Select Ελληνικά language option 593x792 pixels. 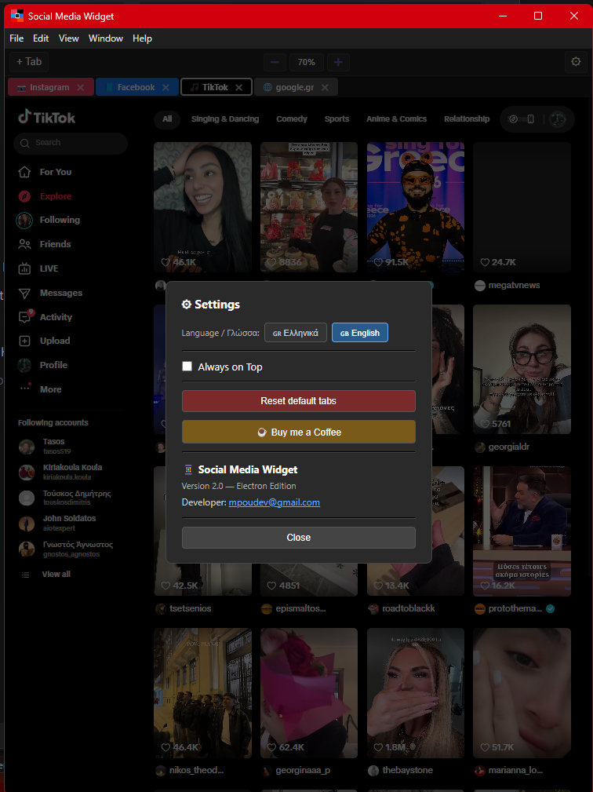click(x=296, y=333)
